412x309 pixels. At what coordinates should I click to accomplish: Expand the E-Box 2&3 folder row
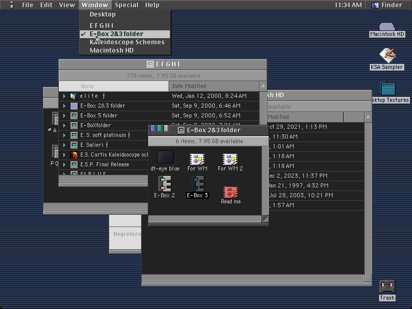64,106
